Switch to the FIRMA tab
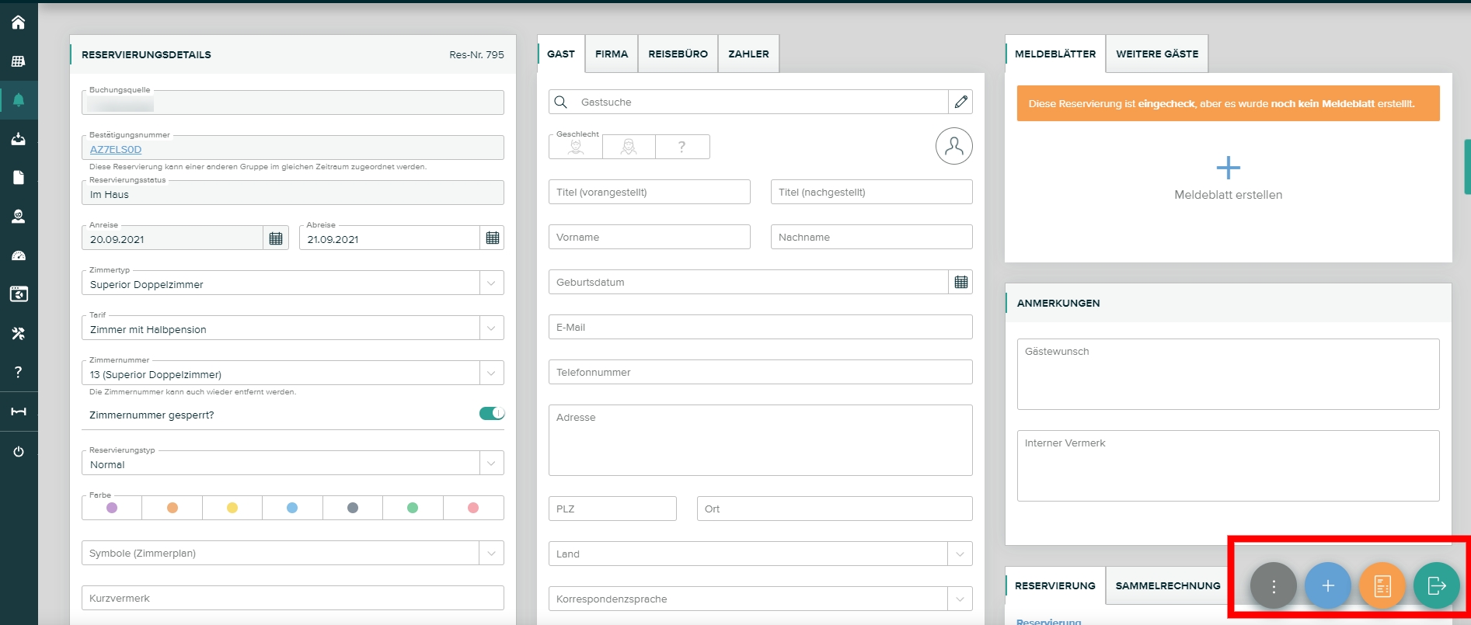Screen dimensions: 1471x625 click(612, 54)
